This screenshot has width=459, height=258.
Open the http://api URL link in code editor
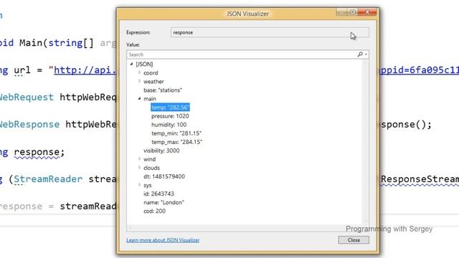[x=85, y=70]
